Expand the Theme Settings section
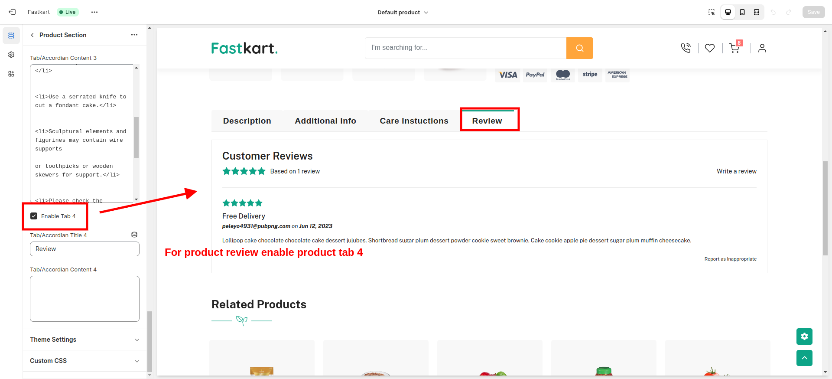Image resolution: width=832 pixels, height=379 pixels. click(84, 340)
